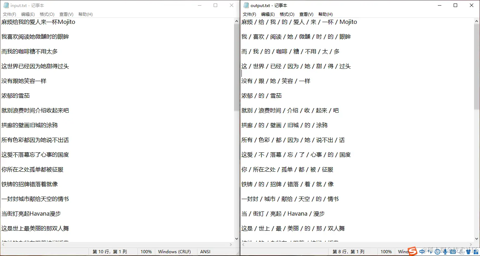
Task: Click the Windows (CRLF) status bar indicator
Action: 175,251
